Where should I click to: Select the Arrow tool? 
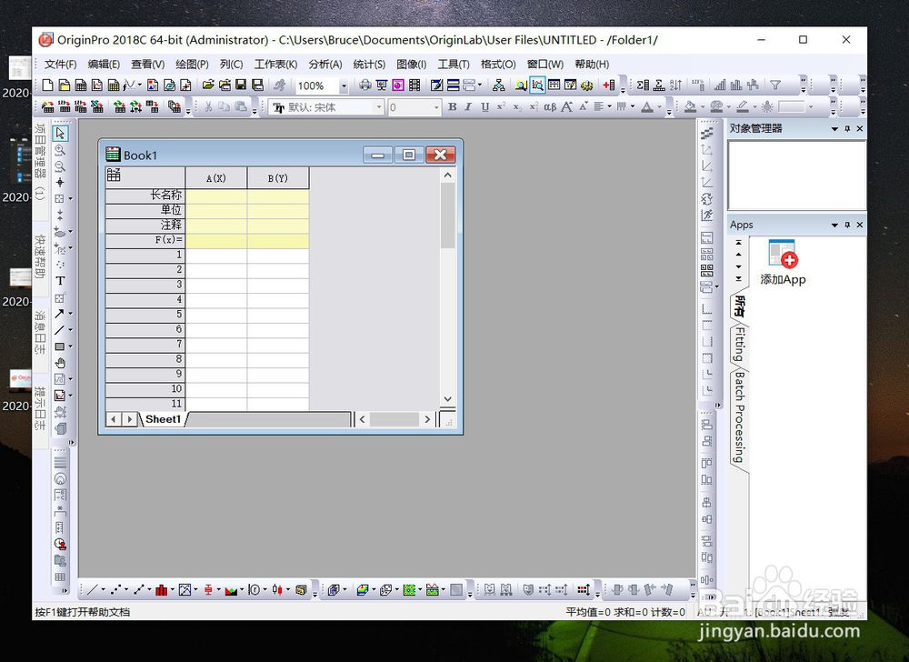pos(60,314)
